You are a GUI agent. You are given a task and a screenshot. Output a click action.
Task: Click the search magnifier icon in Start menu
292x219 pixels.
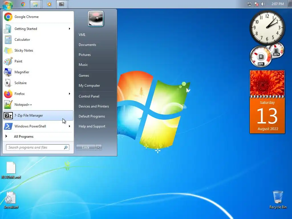(66, 147)
